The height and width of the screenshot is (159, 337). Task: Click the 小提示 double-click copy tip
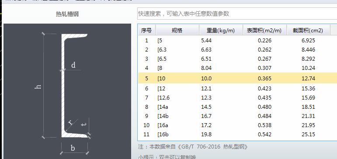(167, 157)
